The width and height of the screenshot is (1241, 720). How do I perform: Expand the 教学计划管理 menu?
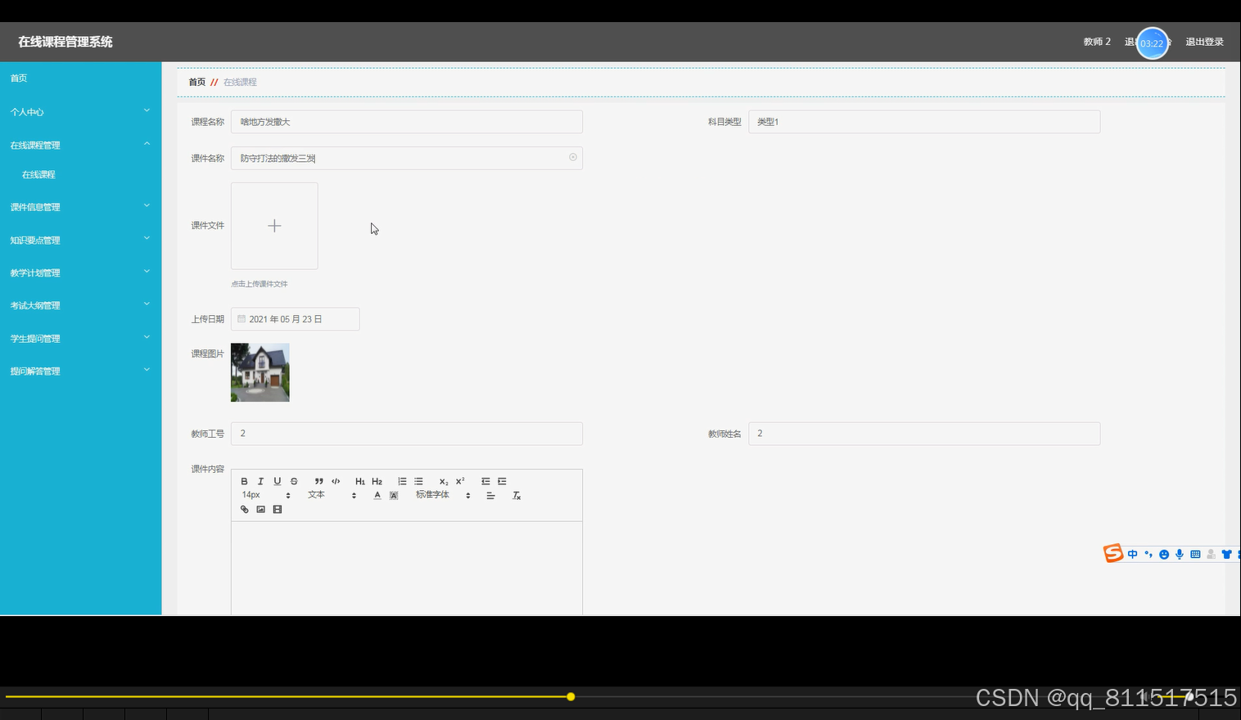(80, 272)
